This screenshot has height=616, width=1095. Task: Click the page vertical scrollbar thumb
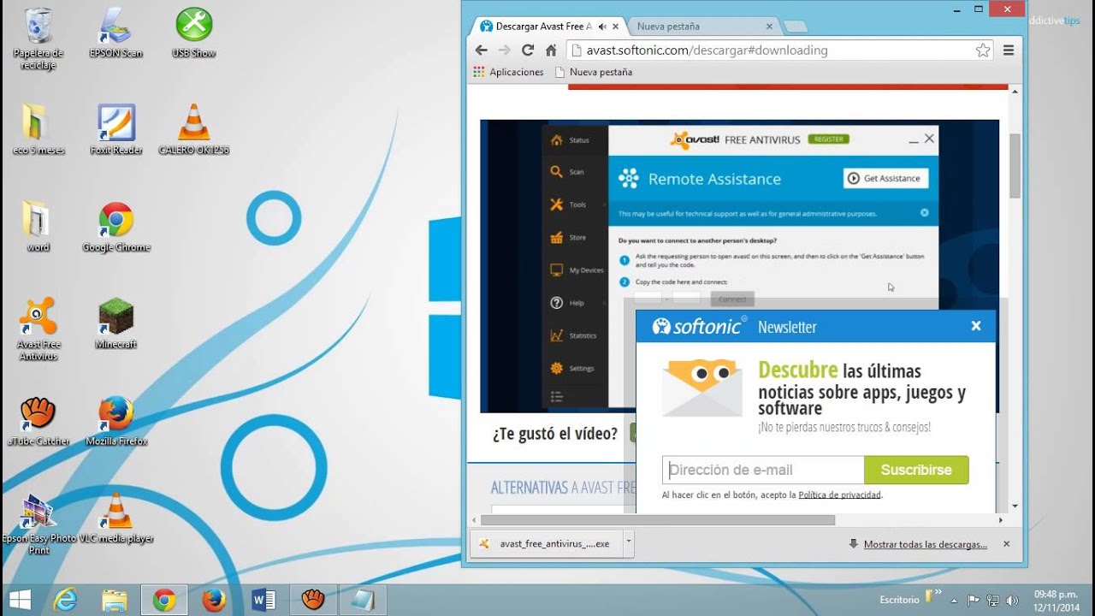pos(1015,165)
